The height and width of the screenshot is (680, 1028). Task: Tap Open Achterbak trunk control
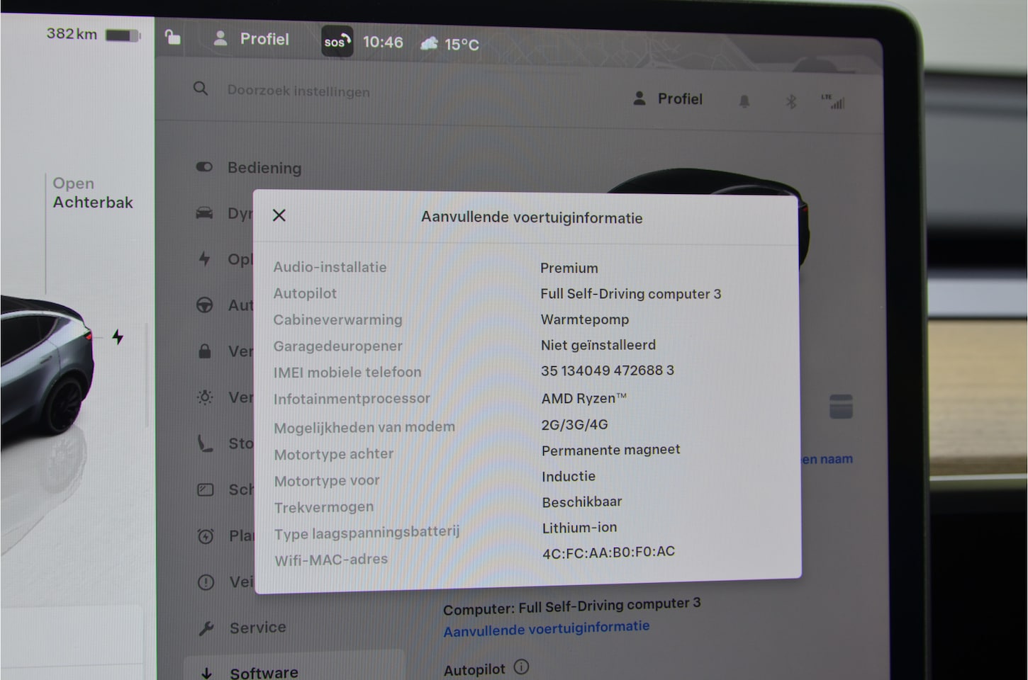(x=92, y=193)
